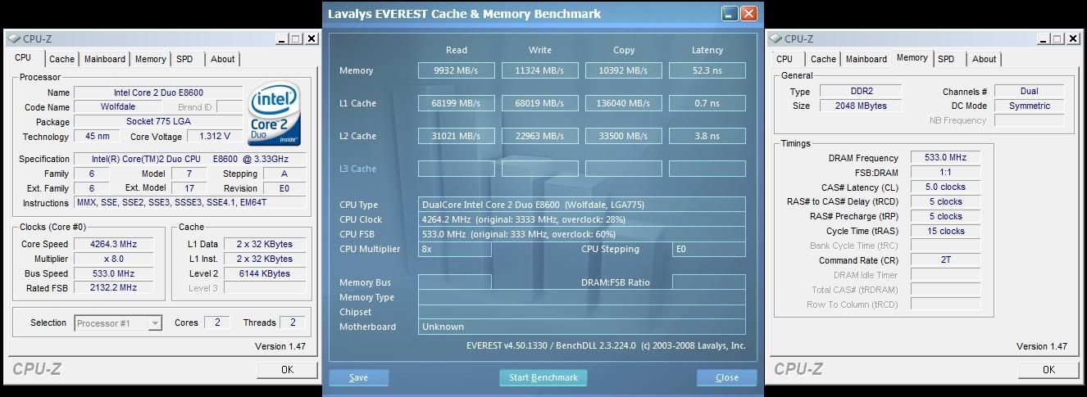Click the CPU-Z title bar icon in right window
The height and width of the screenshot is (397, 1087).
coord(777,38)
